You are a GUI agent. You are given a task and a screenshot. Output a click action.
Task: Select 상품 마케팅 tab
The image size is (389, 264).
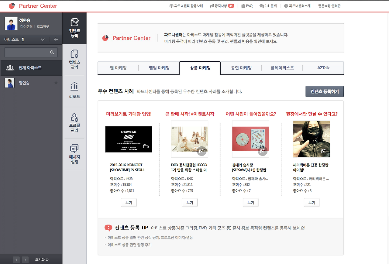pos(200,68)
